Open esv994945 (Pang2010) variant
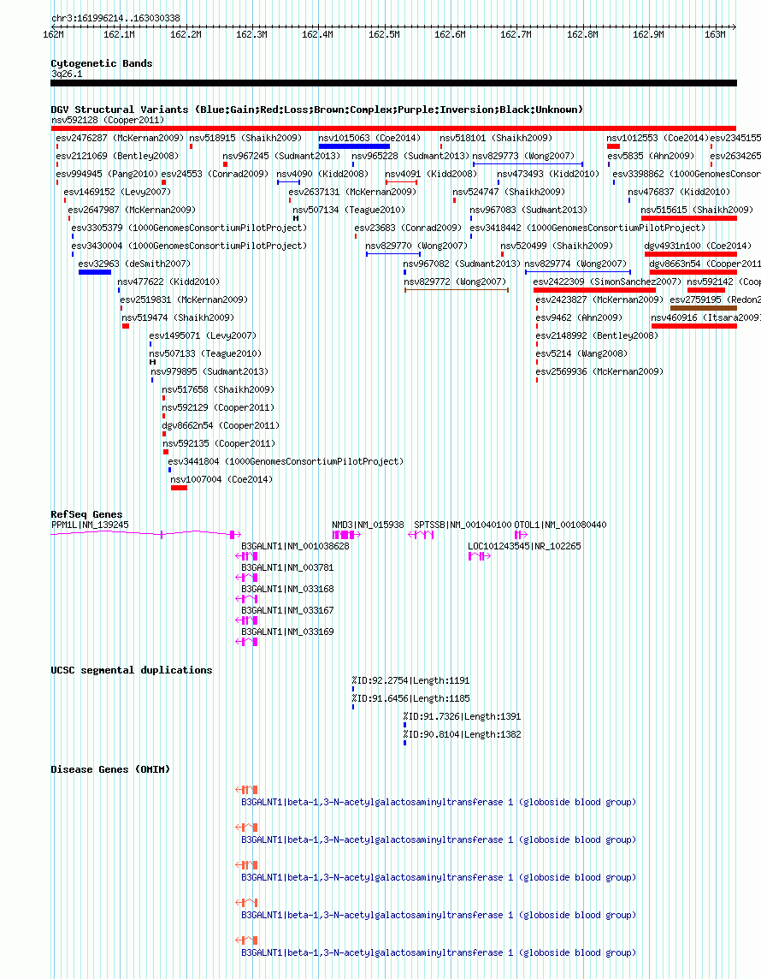Screen dimensions: 761x979 coord(107,175)
